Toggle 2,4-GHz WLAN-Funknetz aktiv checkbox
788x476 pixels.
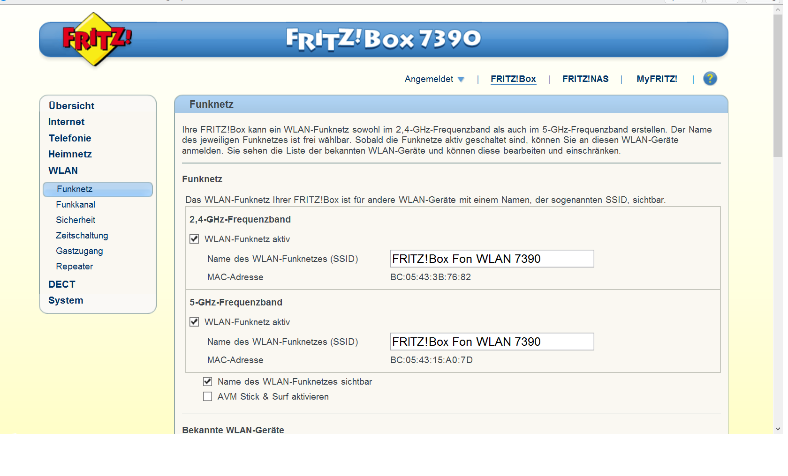coord(194,239)
